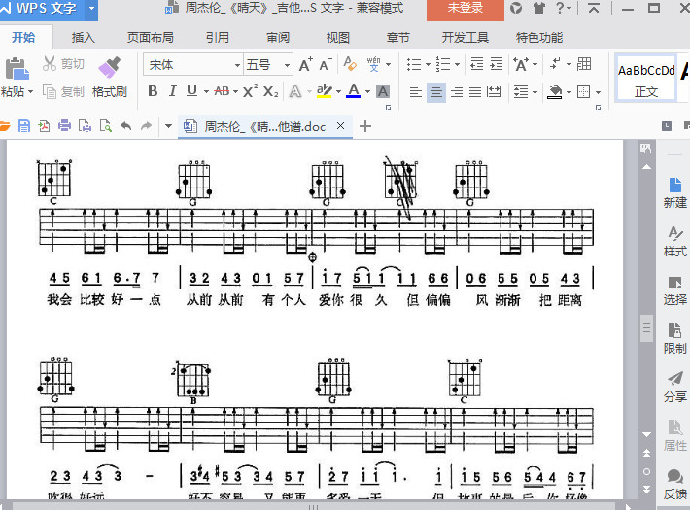Viewport: 690px width, 510px height.
Task: Switch to the 插入 (Insert) tab
Action: pyautogui.click(x=84, y=38)
